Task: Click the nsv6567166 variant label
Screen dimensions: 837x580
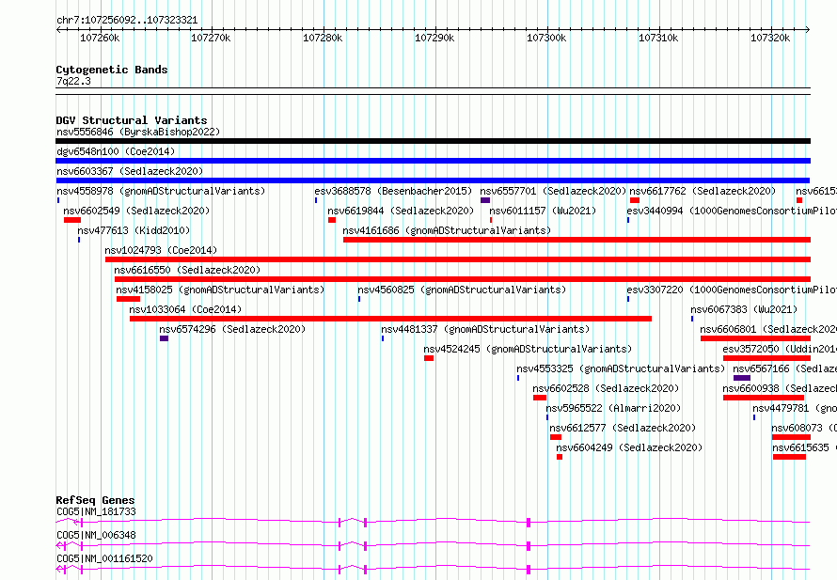Action: point(784,368)
